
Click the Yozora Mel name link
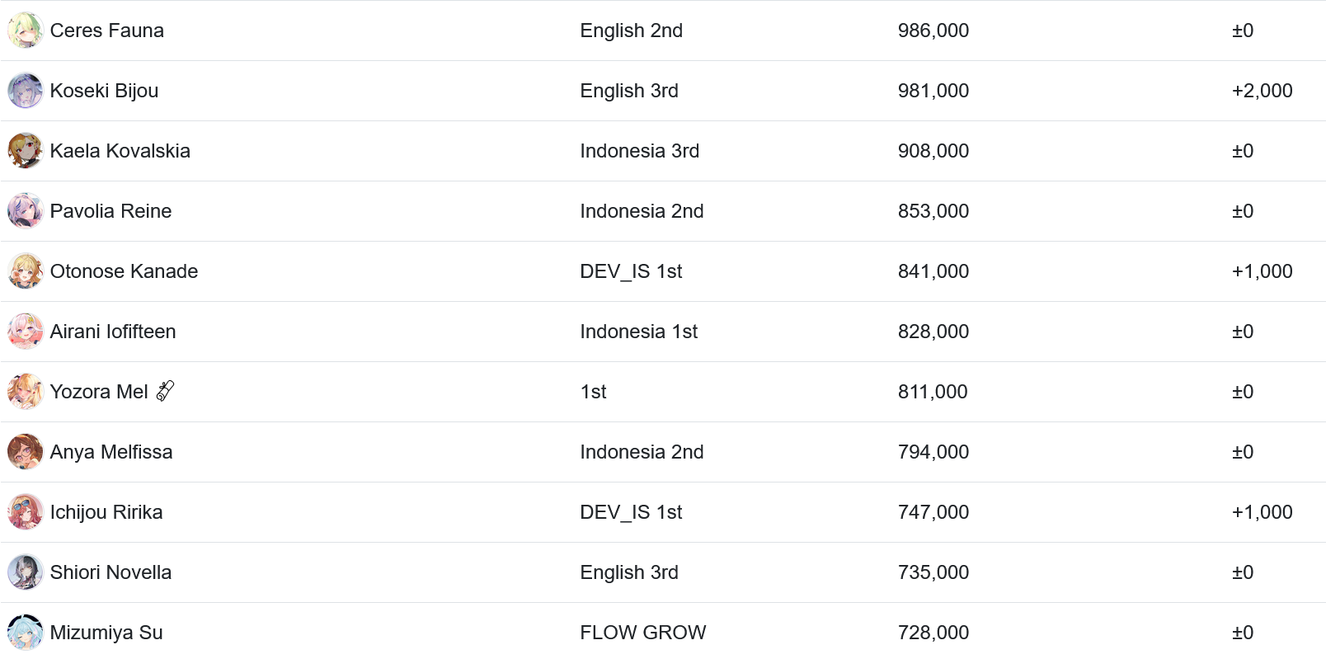coord(99,392)
